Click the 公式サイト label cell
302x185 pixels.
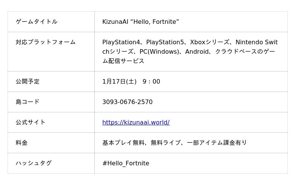pos(31,122)
